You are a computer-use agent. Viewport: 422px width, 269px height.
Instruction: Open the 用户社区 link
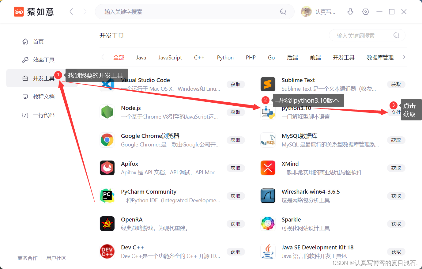56,258
